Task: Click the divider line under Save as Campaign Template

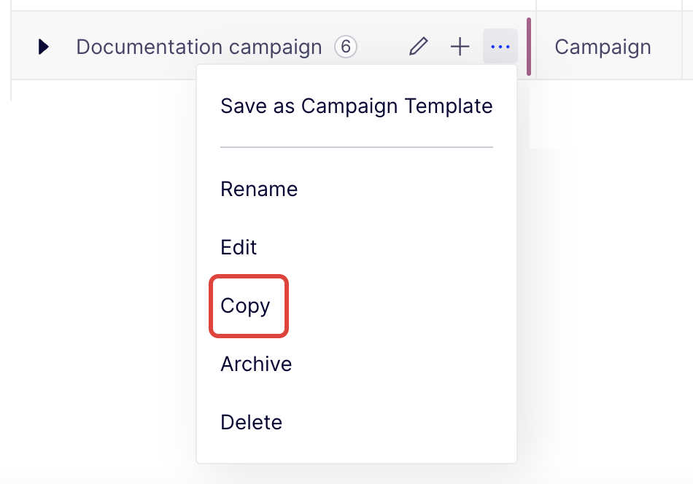Action: (x=356, y=147)
